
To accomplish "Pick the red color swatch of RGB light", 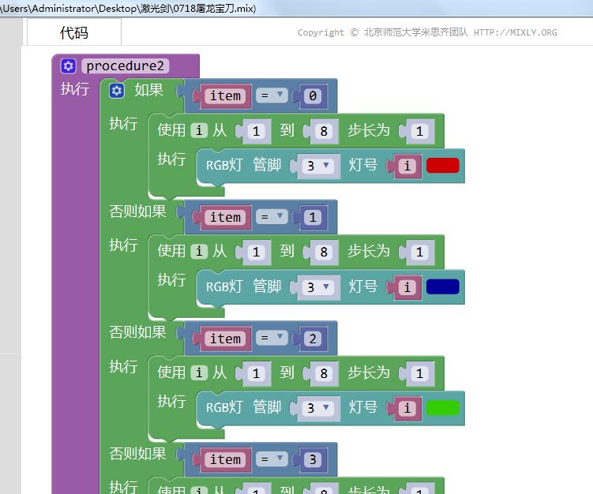I will 443,166.
